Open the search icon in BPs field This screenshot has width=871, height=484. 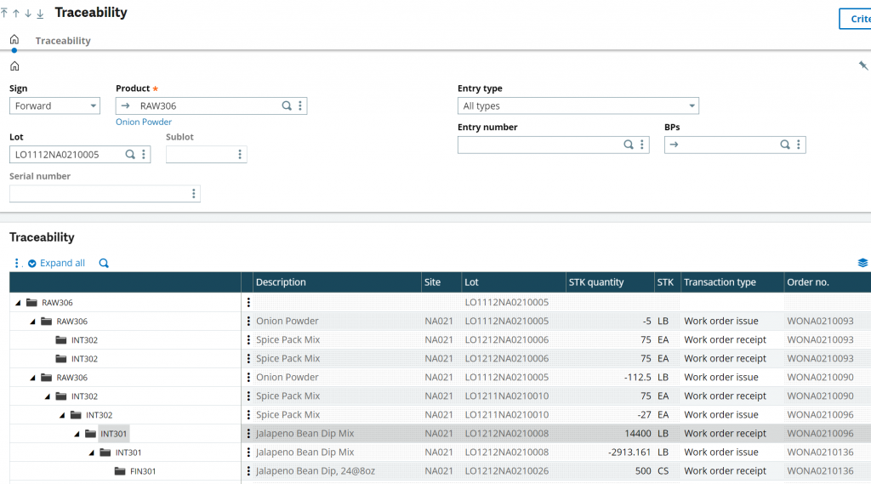(785, 145)
